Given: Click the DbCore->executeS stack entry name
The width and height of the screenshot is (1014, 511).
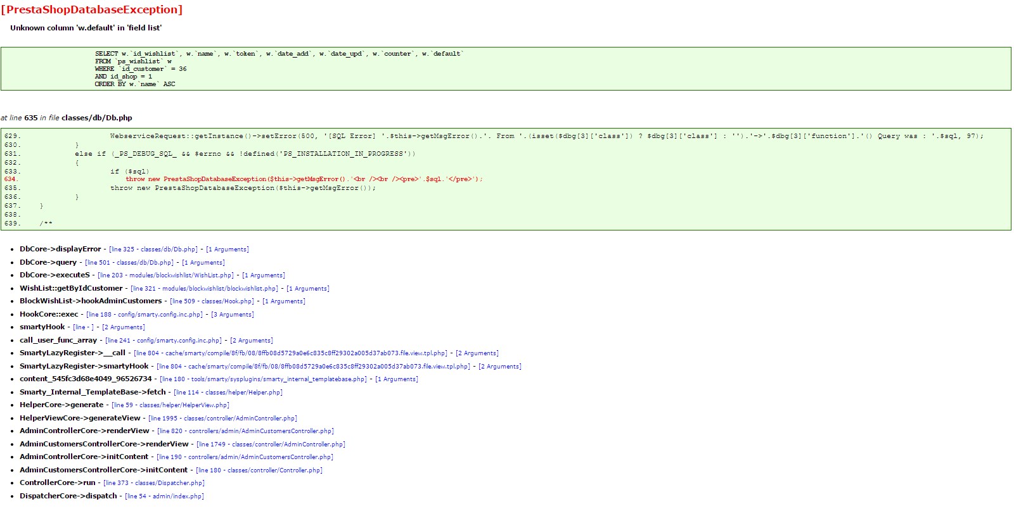Looking at the screenshot, I should tap(55, 275).
